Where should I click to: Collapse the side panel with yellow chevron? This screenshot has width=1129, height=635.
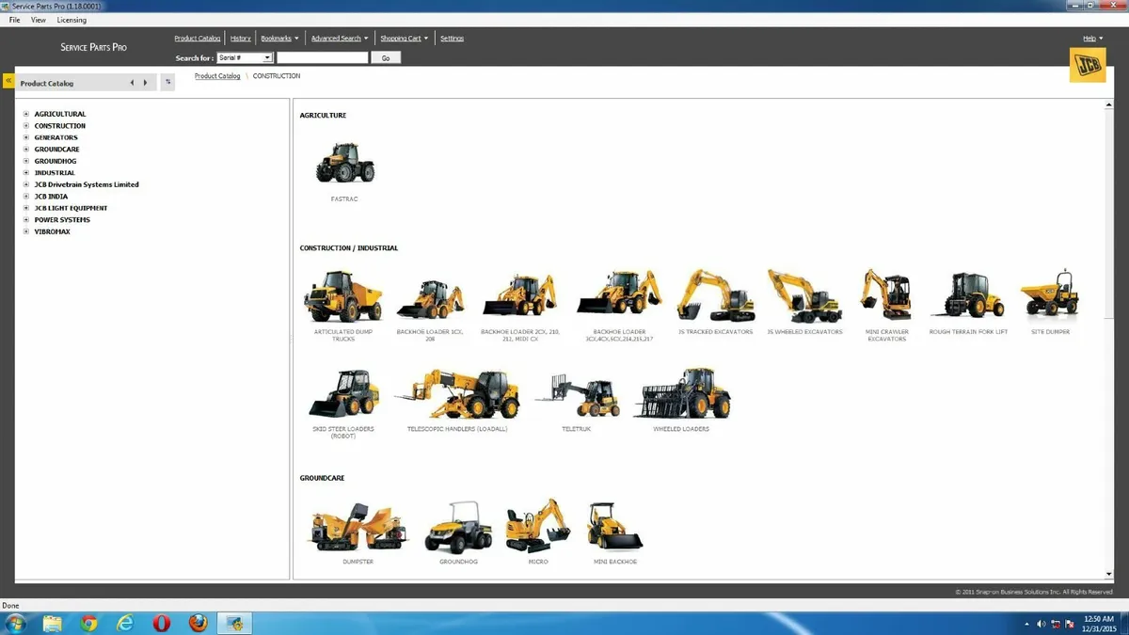pyautogui.click(x=8, y=82)
